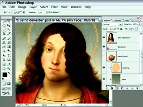Click Add layer mask icon
This screenshot has width=143, height=107.
click(x=117, y=88)
